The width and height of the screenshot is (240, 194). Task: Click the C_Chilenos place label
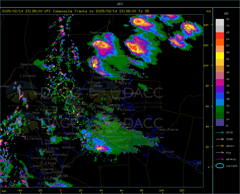coord(28,76)
